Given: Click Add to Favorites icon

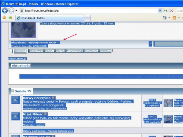Looking at the screenshot, I should point(10,18).
